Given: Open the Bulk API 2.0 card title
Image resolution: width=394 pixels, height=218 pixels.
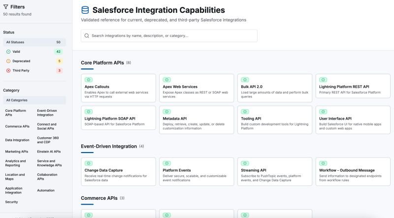Looking at the screenshot, I should 252,87.
